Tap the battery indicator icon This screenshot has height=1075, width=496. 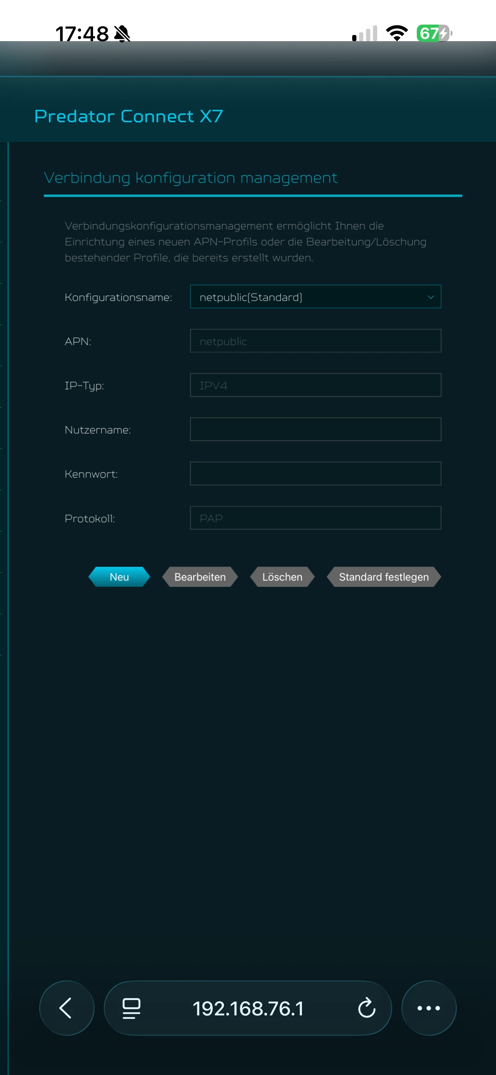[x=434, y=33]
